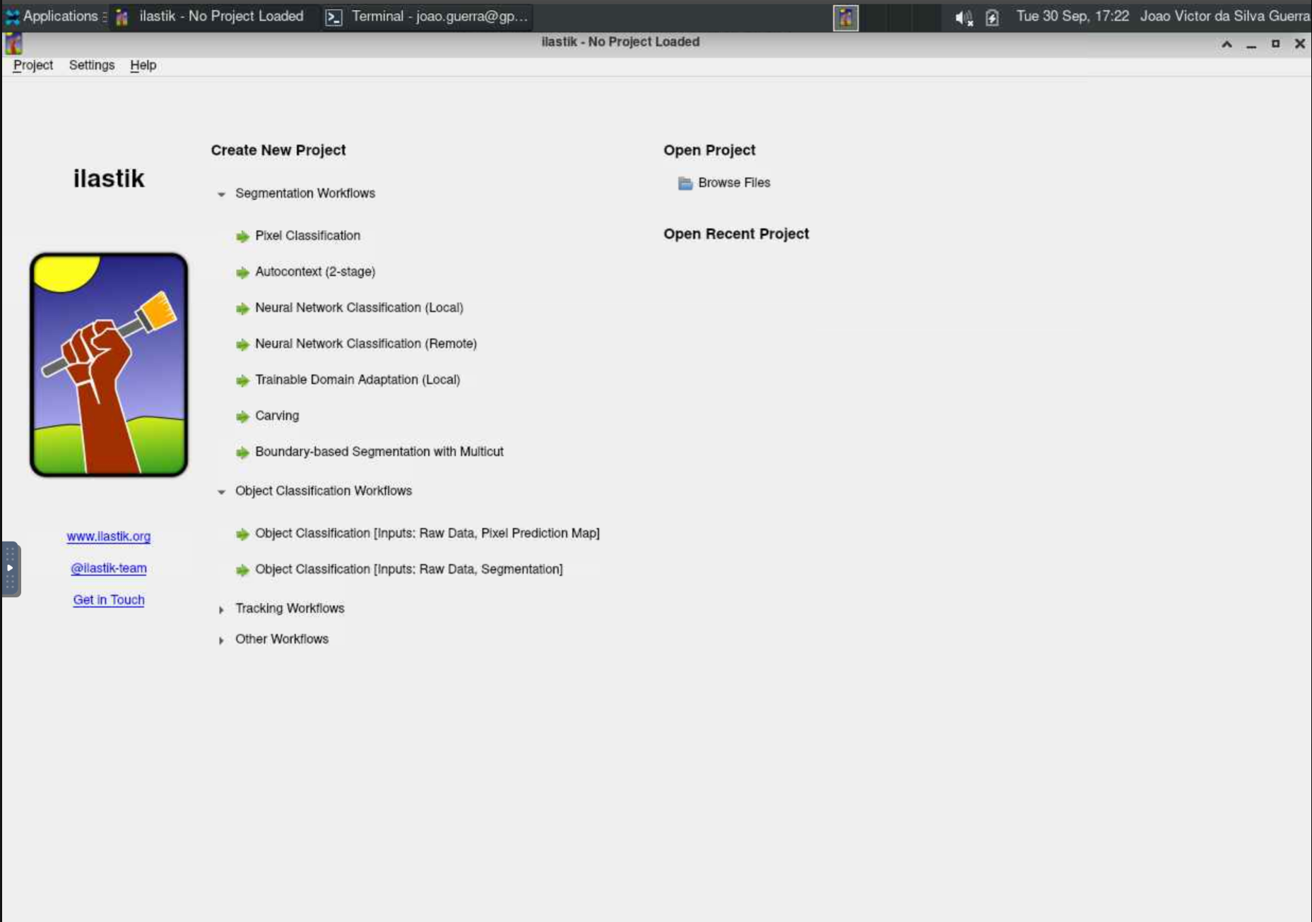Viewport: 1312px width, 922px height.
Task: Click green arrow beside Autocontext (2-stage)
Action: click(242, 273)
